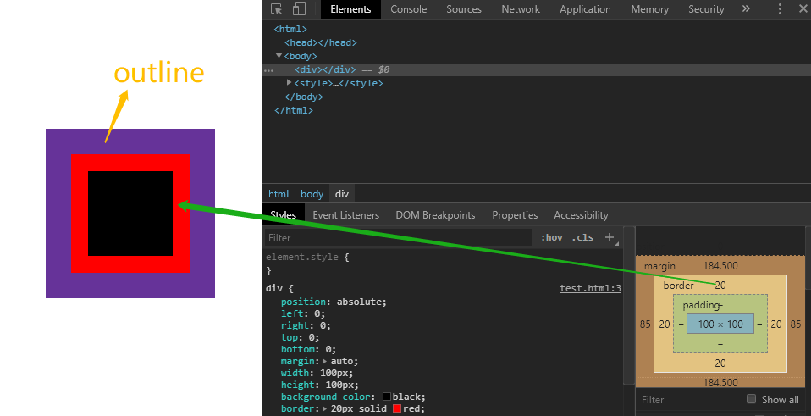811x416 pixels.
Task: Open the Sources tab
Action: [x=464, y=9]
